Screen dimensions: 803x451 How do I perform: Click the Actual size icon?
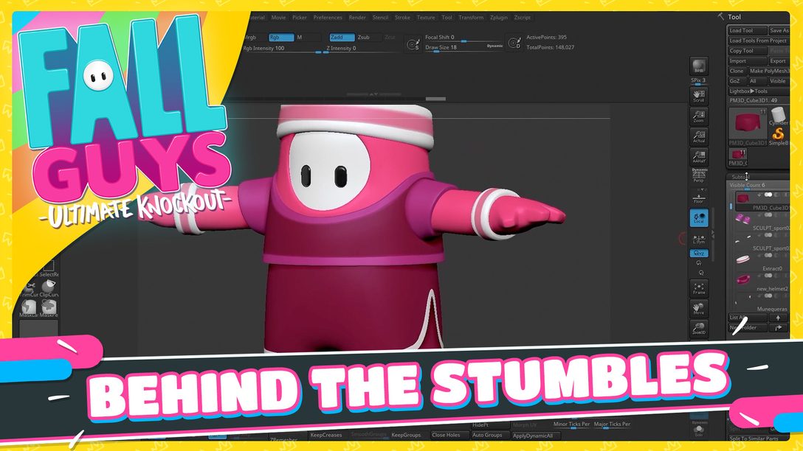click(x=698, y=137)
